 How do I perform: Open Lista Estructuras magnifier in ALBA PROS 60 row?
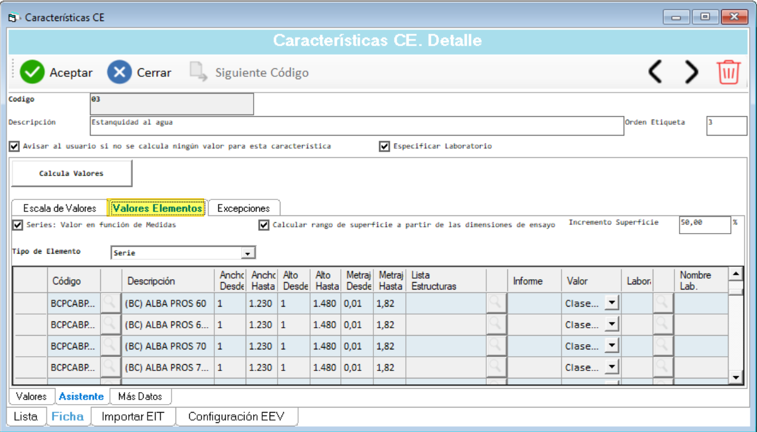point(496,303)
